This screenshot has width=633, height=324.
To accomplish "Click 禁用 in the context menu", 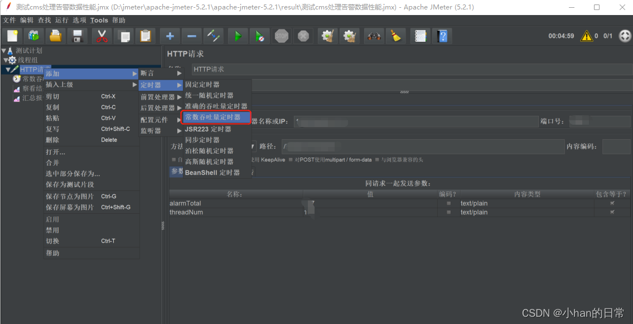I will click(x=91, y=230).
